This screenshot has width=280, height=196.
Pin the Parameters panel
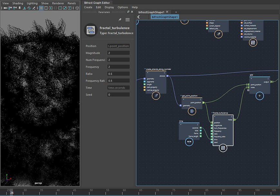click(120, 20)
